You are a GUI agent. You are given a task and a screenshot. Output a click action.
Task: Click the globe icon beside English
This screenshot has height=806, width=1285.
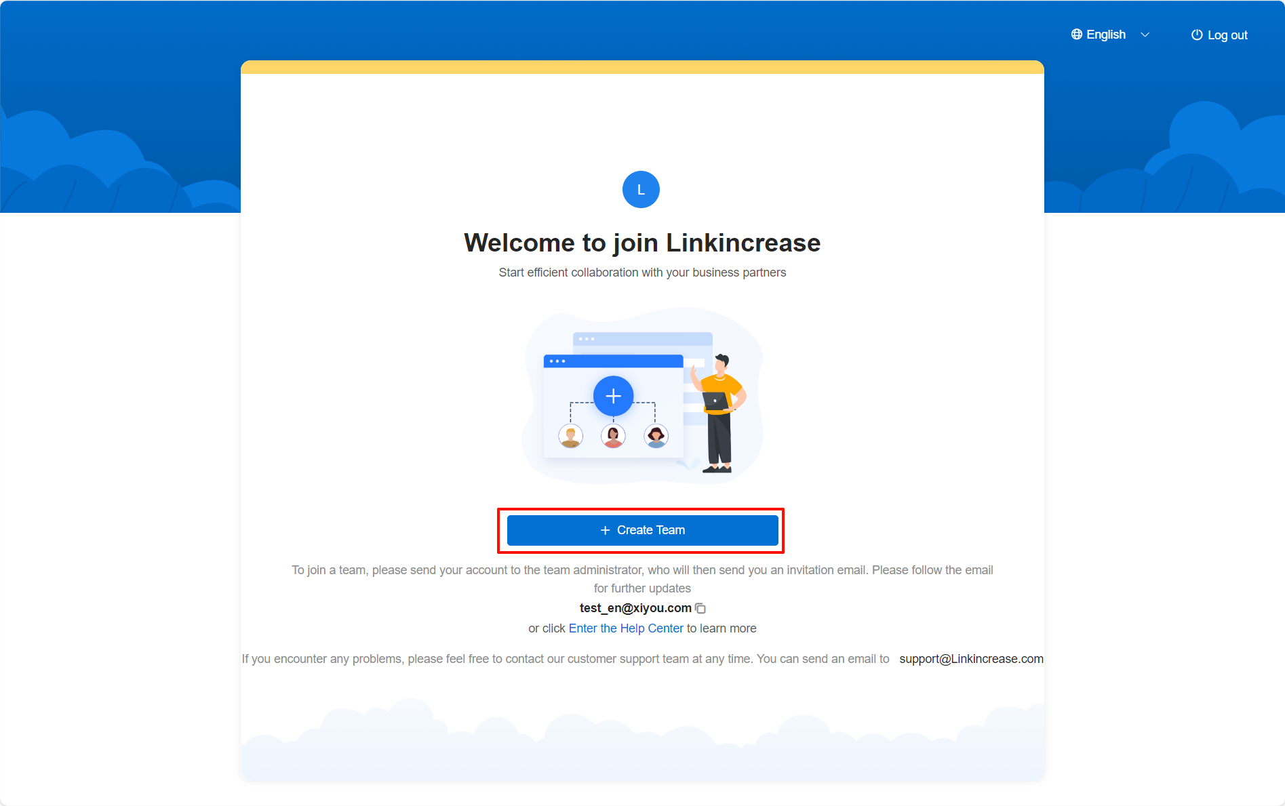coord(1076,35)
